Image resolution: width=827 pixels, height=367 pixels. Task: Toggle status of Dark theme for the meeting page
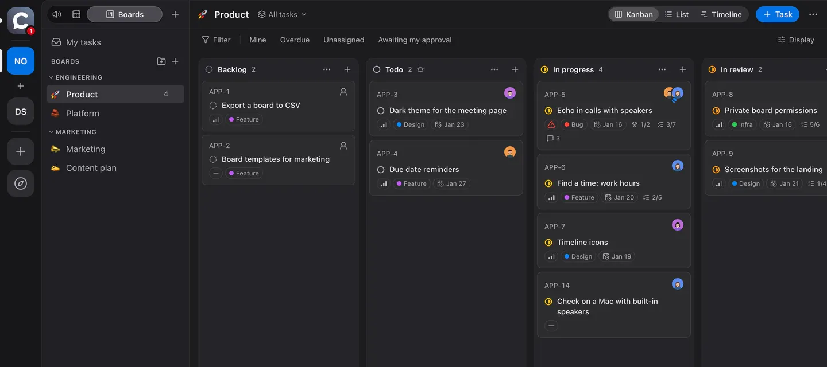[381, 111]
